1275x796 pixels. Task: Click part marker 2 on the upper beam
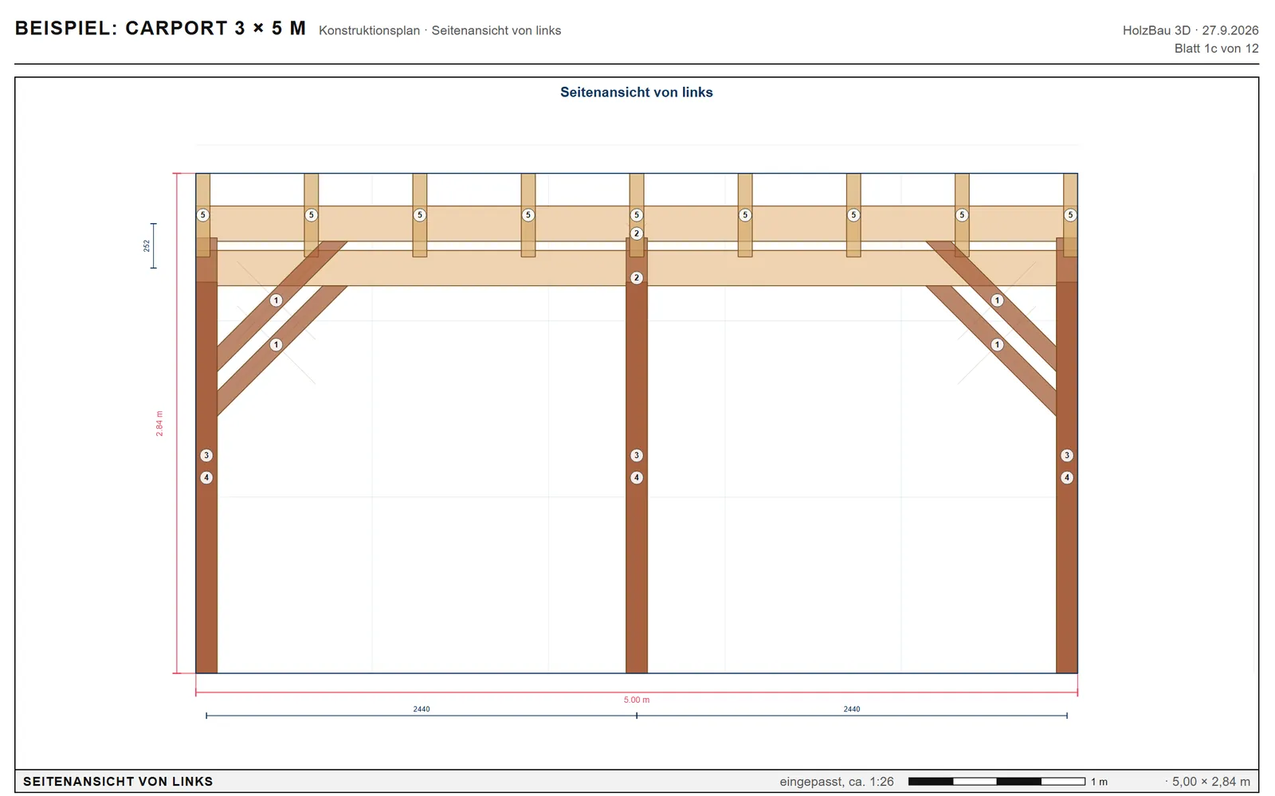coord(637,233)
